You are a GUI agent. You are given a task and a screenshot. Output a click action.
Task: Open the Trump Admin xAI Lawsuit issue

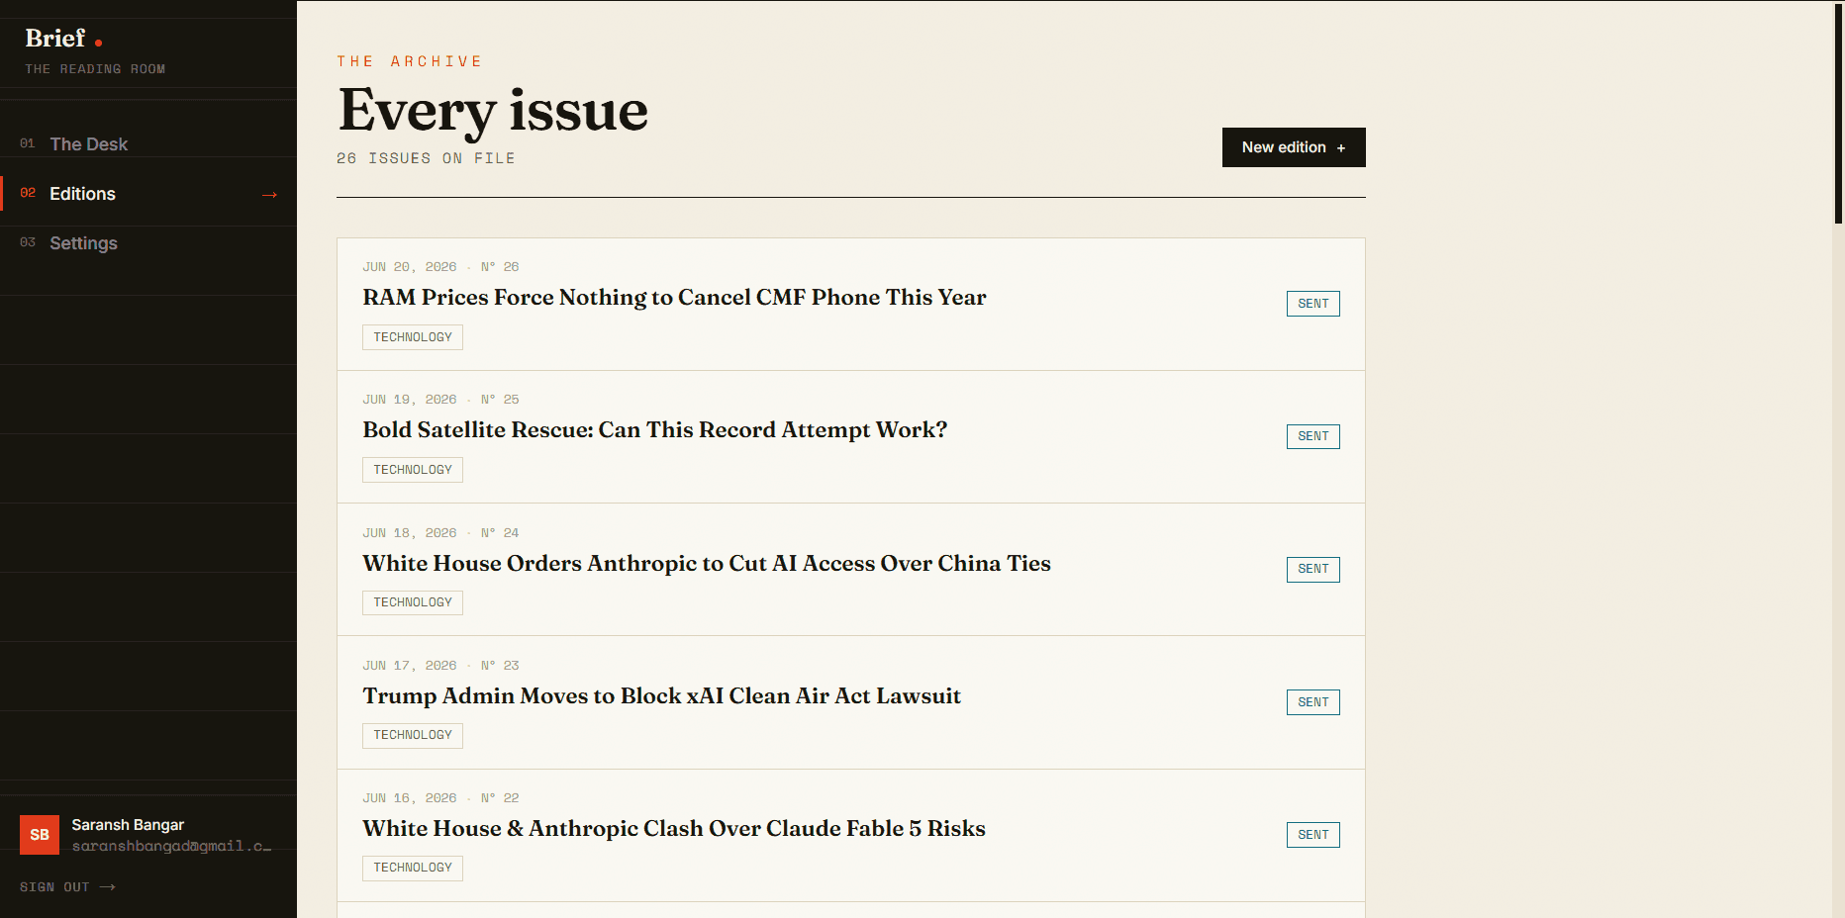pyautogui.click(x=661, y=696)
